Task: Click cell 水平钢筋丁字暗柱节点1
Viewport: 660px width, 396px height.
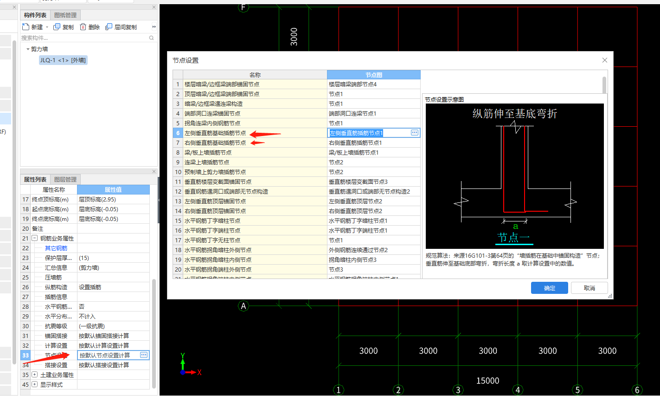Action: click(x=374, y=221)
